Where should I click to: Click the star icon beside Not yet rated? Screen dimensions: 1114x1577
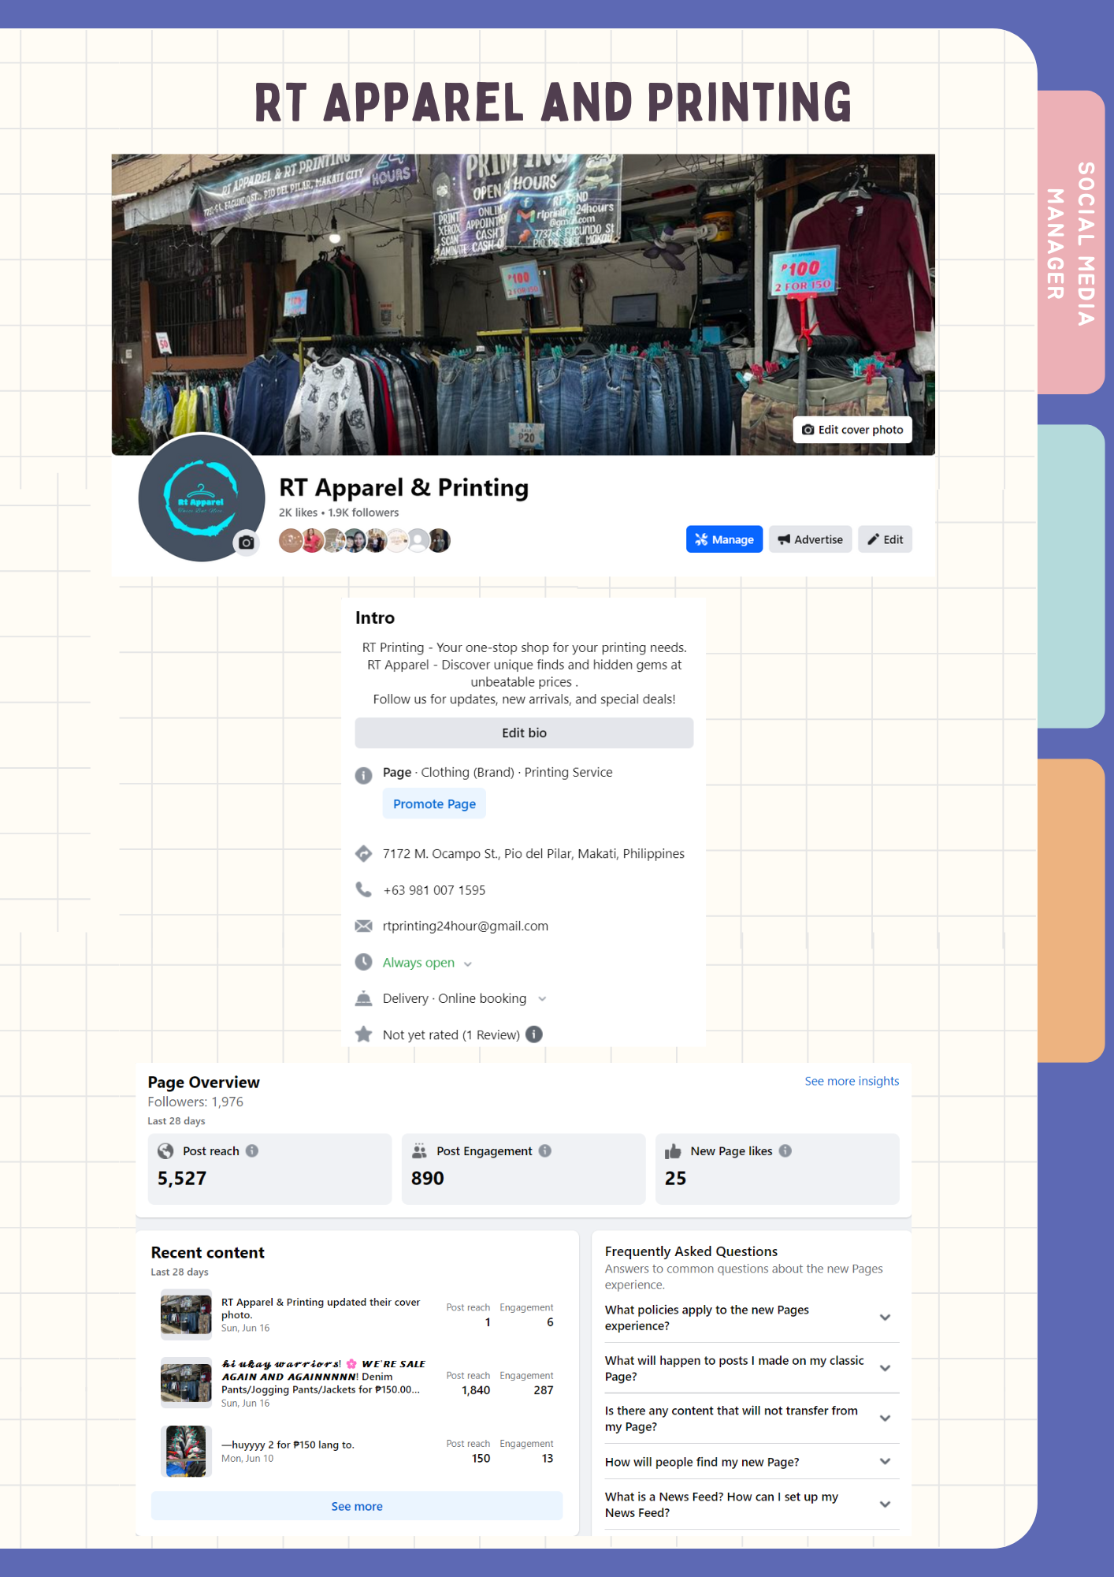(x=363, y=1034)
